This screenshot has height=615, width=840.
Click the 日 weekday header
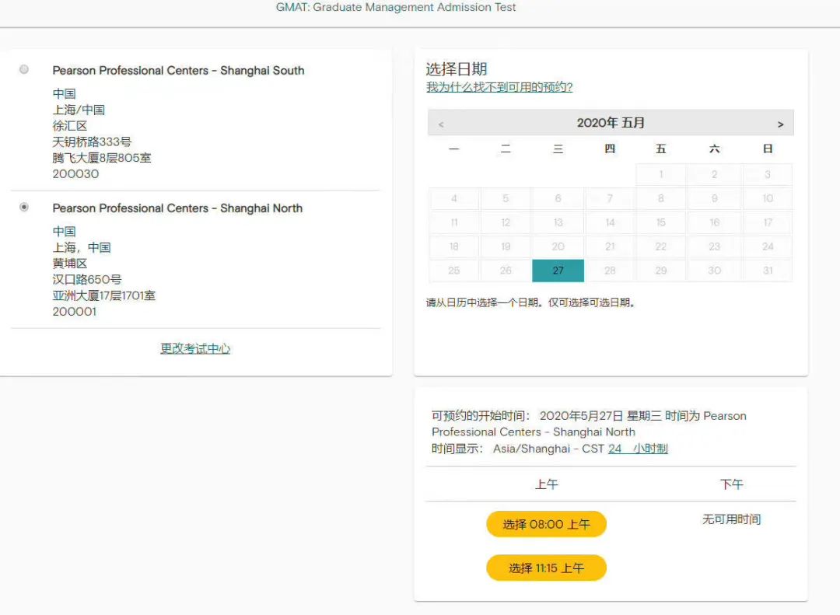coord(768,149)
